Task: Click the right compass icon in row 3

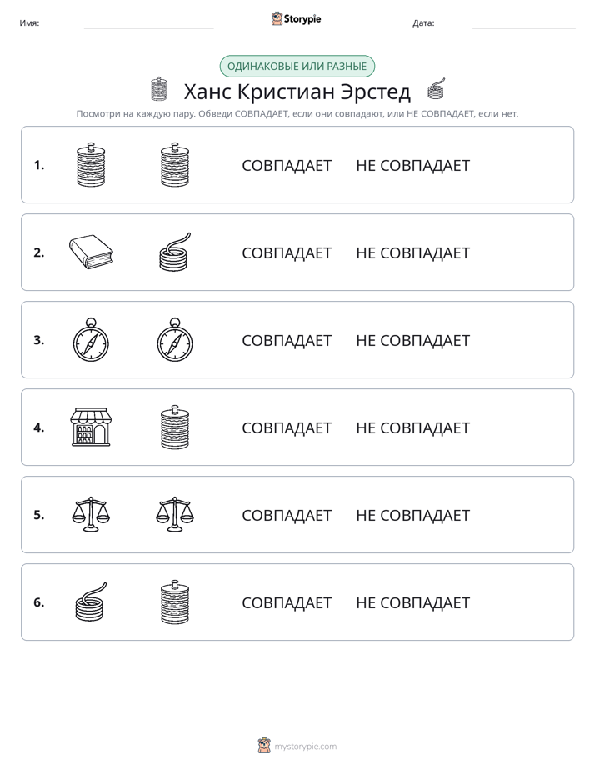Action: [x=175, y=340]
